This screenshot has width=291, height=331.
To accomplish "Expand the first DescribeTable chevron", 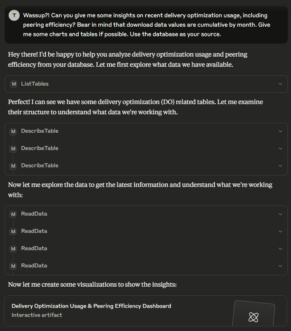I will [280, 131].
